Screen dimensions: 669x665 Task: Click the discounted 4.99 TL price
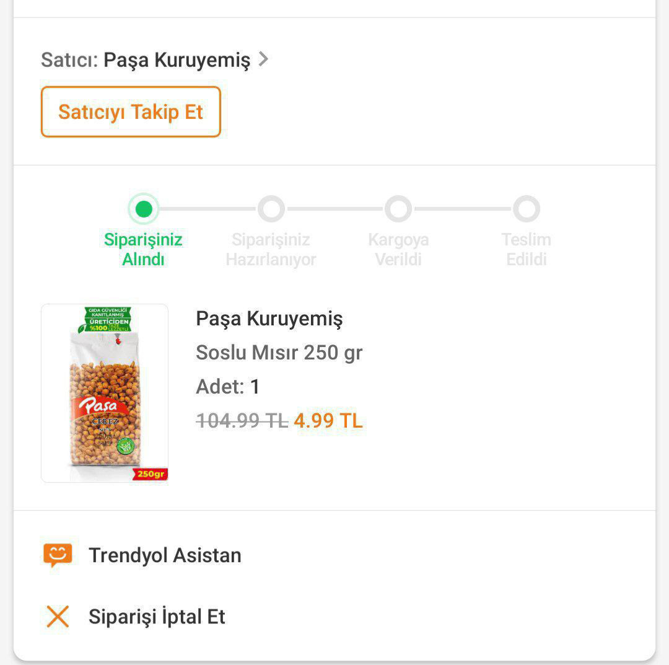328,421
